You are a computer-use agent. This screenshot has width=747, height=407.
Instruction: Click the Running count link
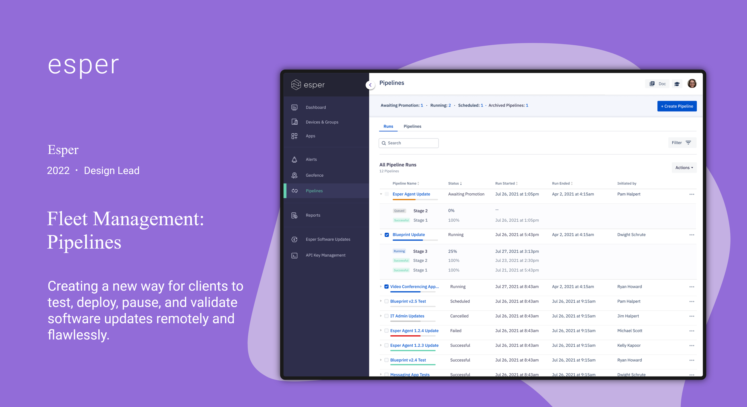coord(449,105)
